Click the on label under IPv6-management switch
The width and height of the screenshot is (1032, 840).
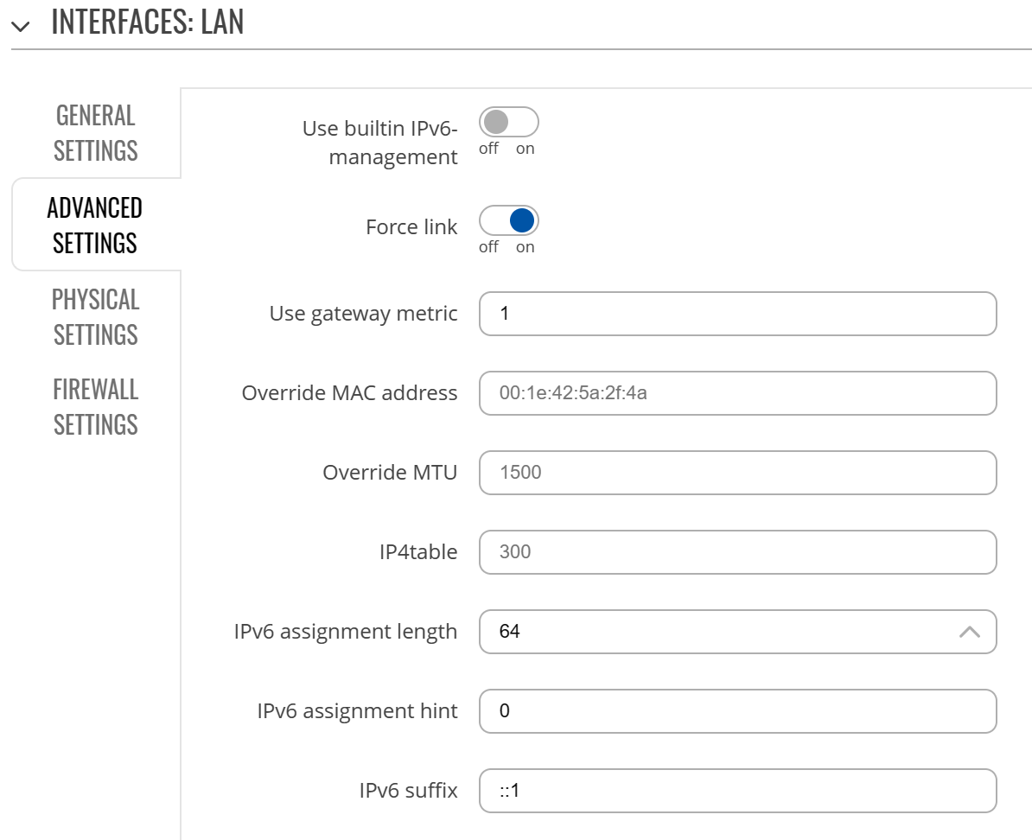click(x=525, y=149)
